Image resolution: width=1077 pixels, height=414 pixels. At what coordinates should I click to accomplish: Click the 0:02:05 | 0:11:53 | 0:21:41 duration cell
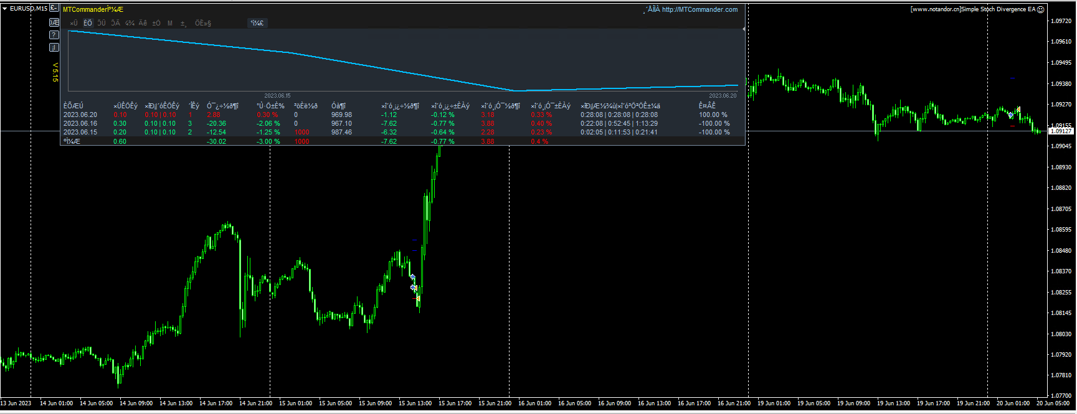[x=619, y=132]
